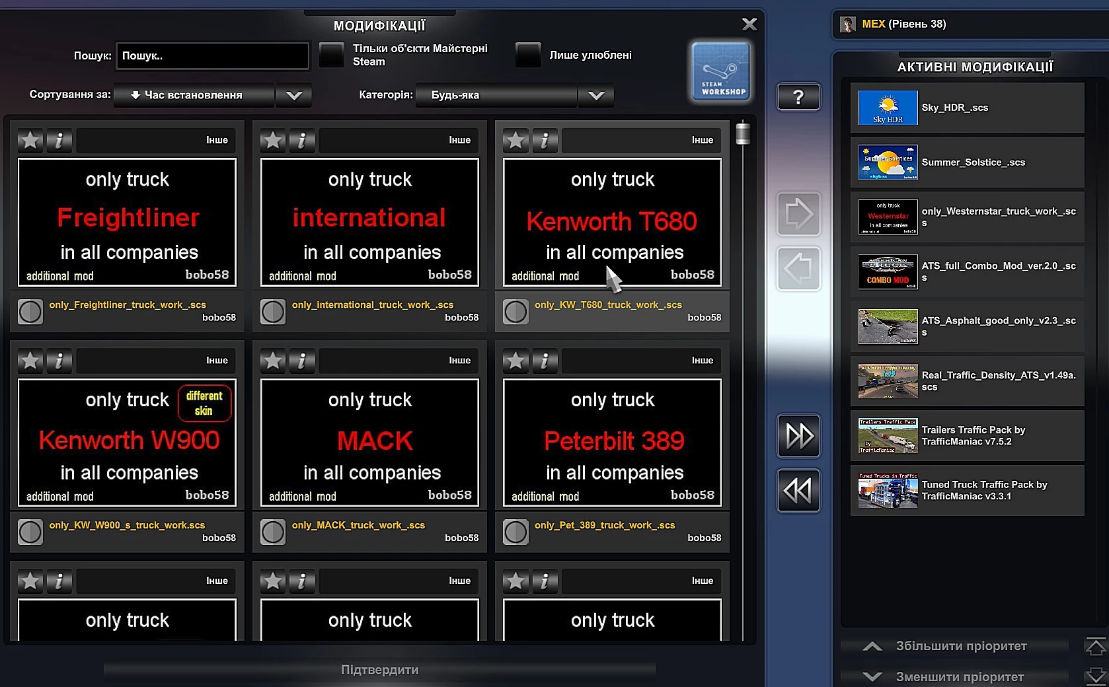Click the right arrow to deactivate mod
1109x687 pixels.
pos(798,213)
